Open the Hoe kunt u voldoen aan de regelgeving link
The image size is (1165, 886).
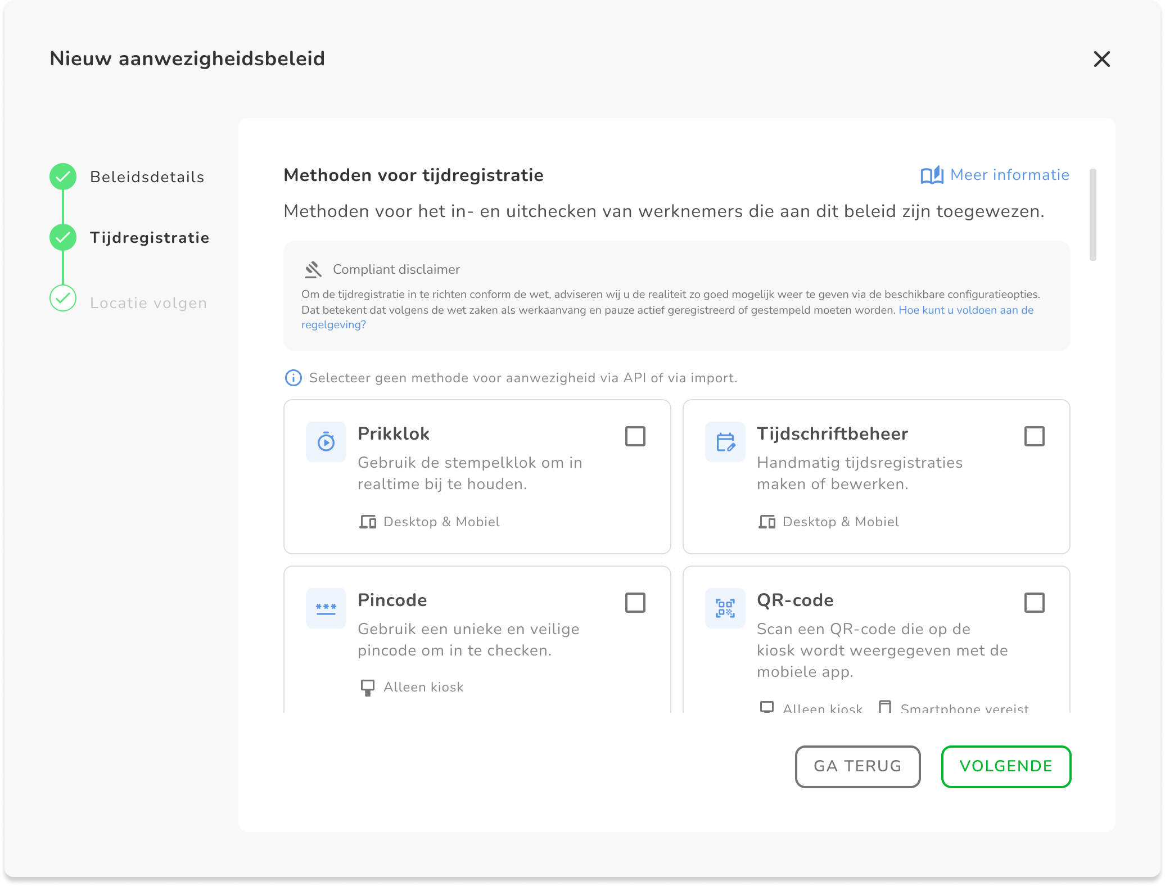click(965, 310)
